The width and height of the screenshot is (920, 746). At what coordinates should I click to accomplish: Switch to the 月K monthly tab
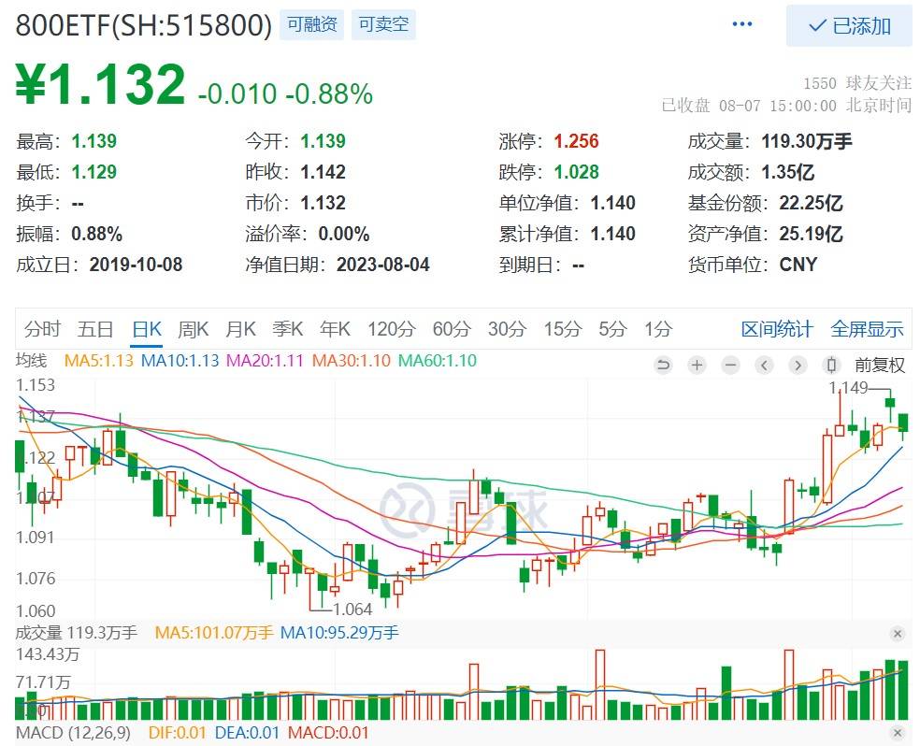(240, 329)
